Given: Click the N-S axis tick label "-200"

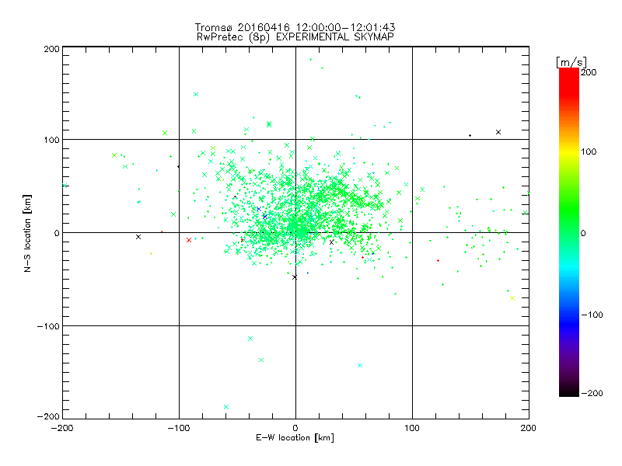Looking at the screenshot, I should (x=48, y=416).
